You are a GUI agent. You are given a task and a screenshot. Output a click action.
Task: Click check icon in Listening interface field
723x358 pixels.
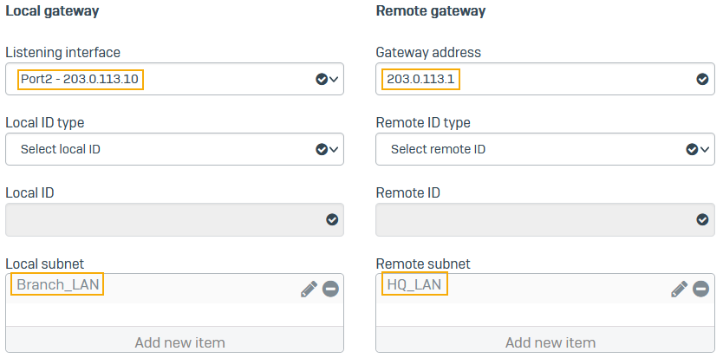(321, 80)
